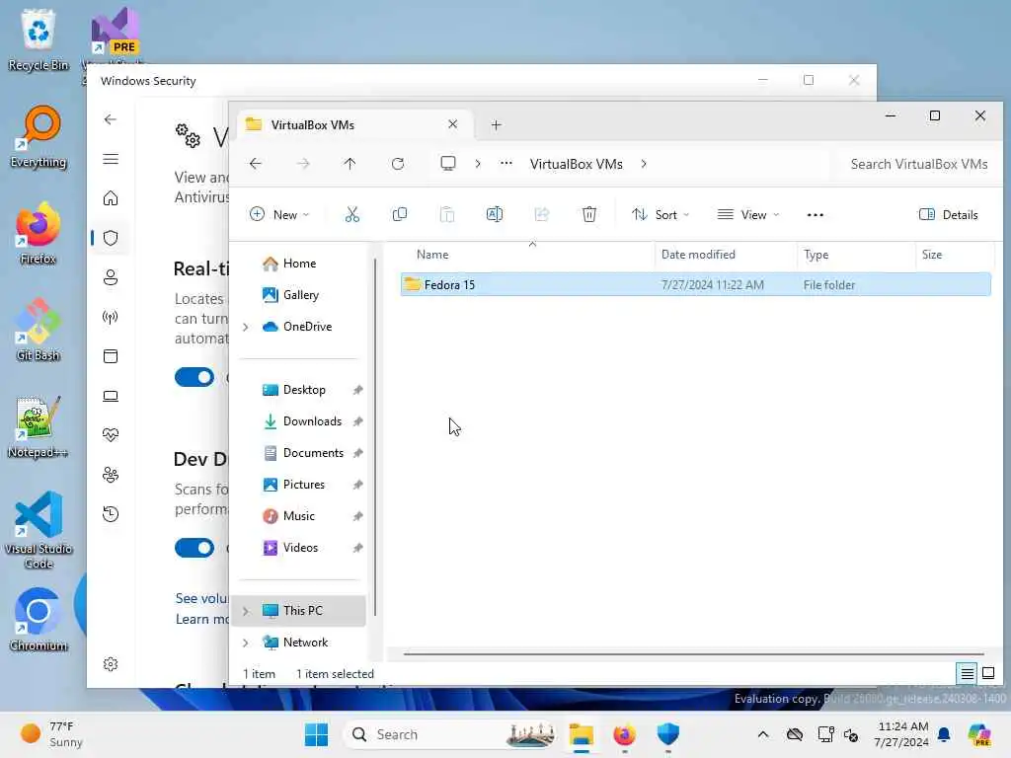1011x758 pixels.
Task: Open Documents in navigation pane
Action: [313, 452]
